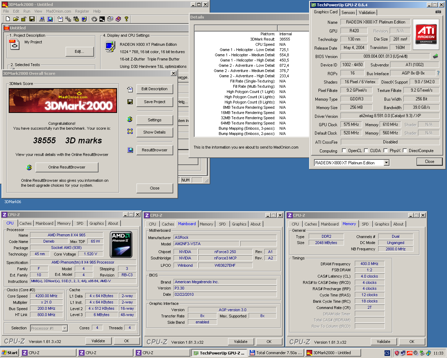Click the ATI tray icon in taskbar
This screenshot has width=447, height=358.
click(410, 353)
